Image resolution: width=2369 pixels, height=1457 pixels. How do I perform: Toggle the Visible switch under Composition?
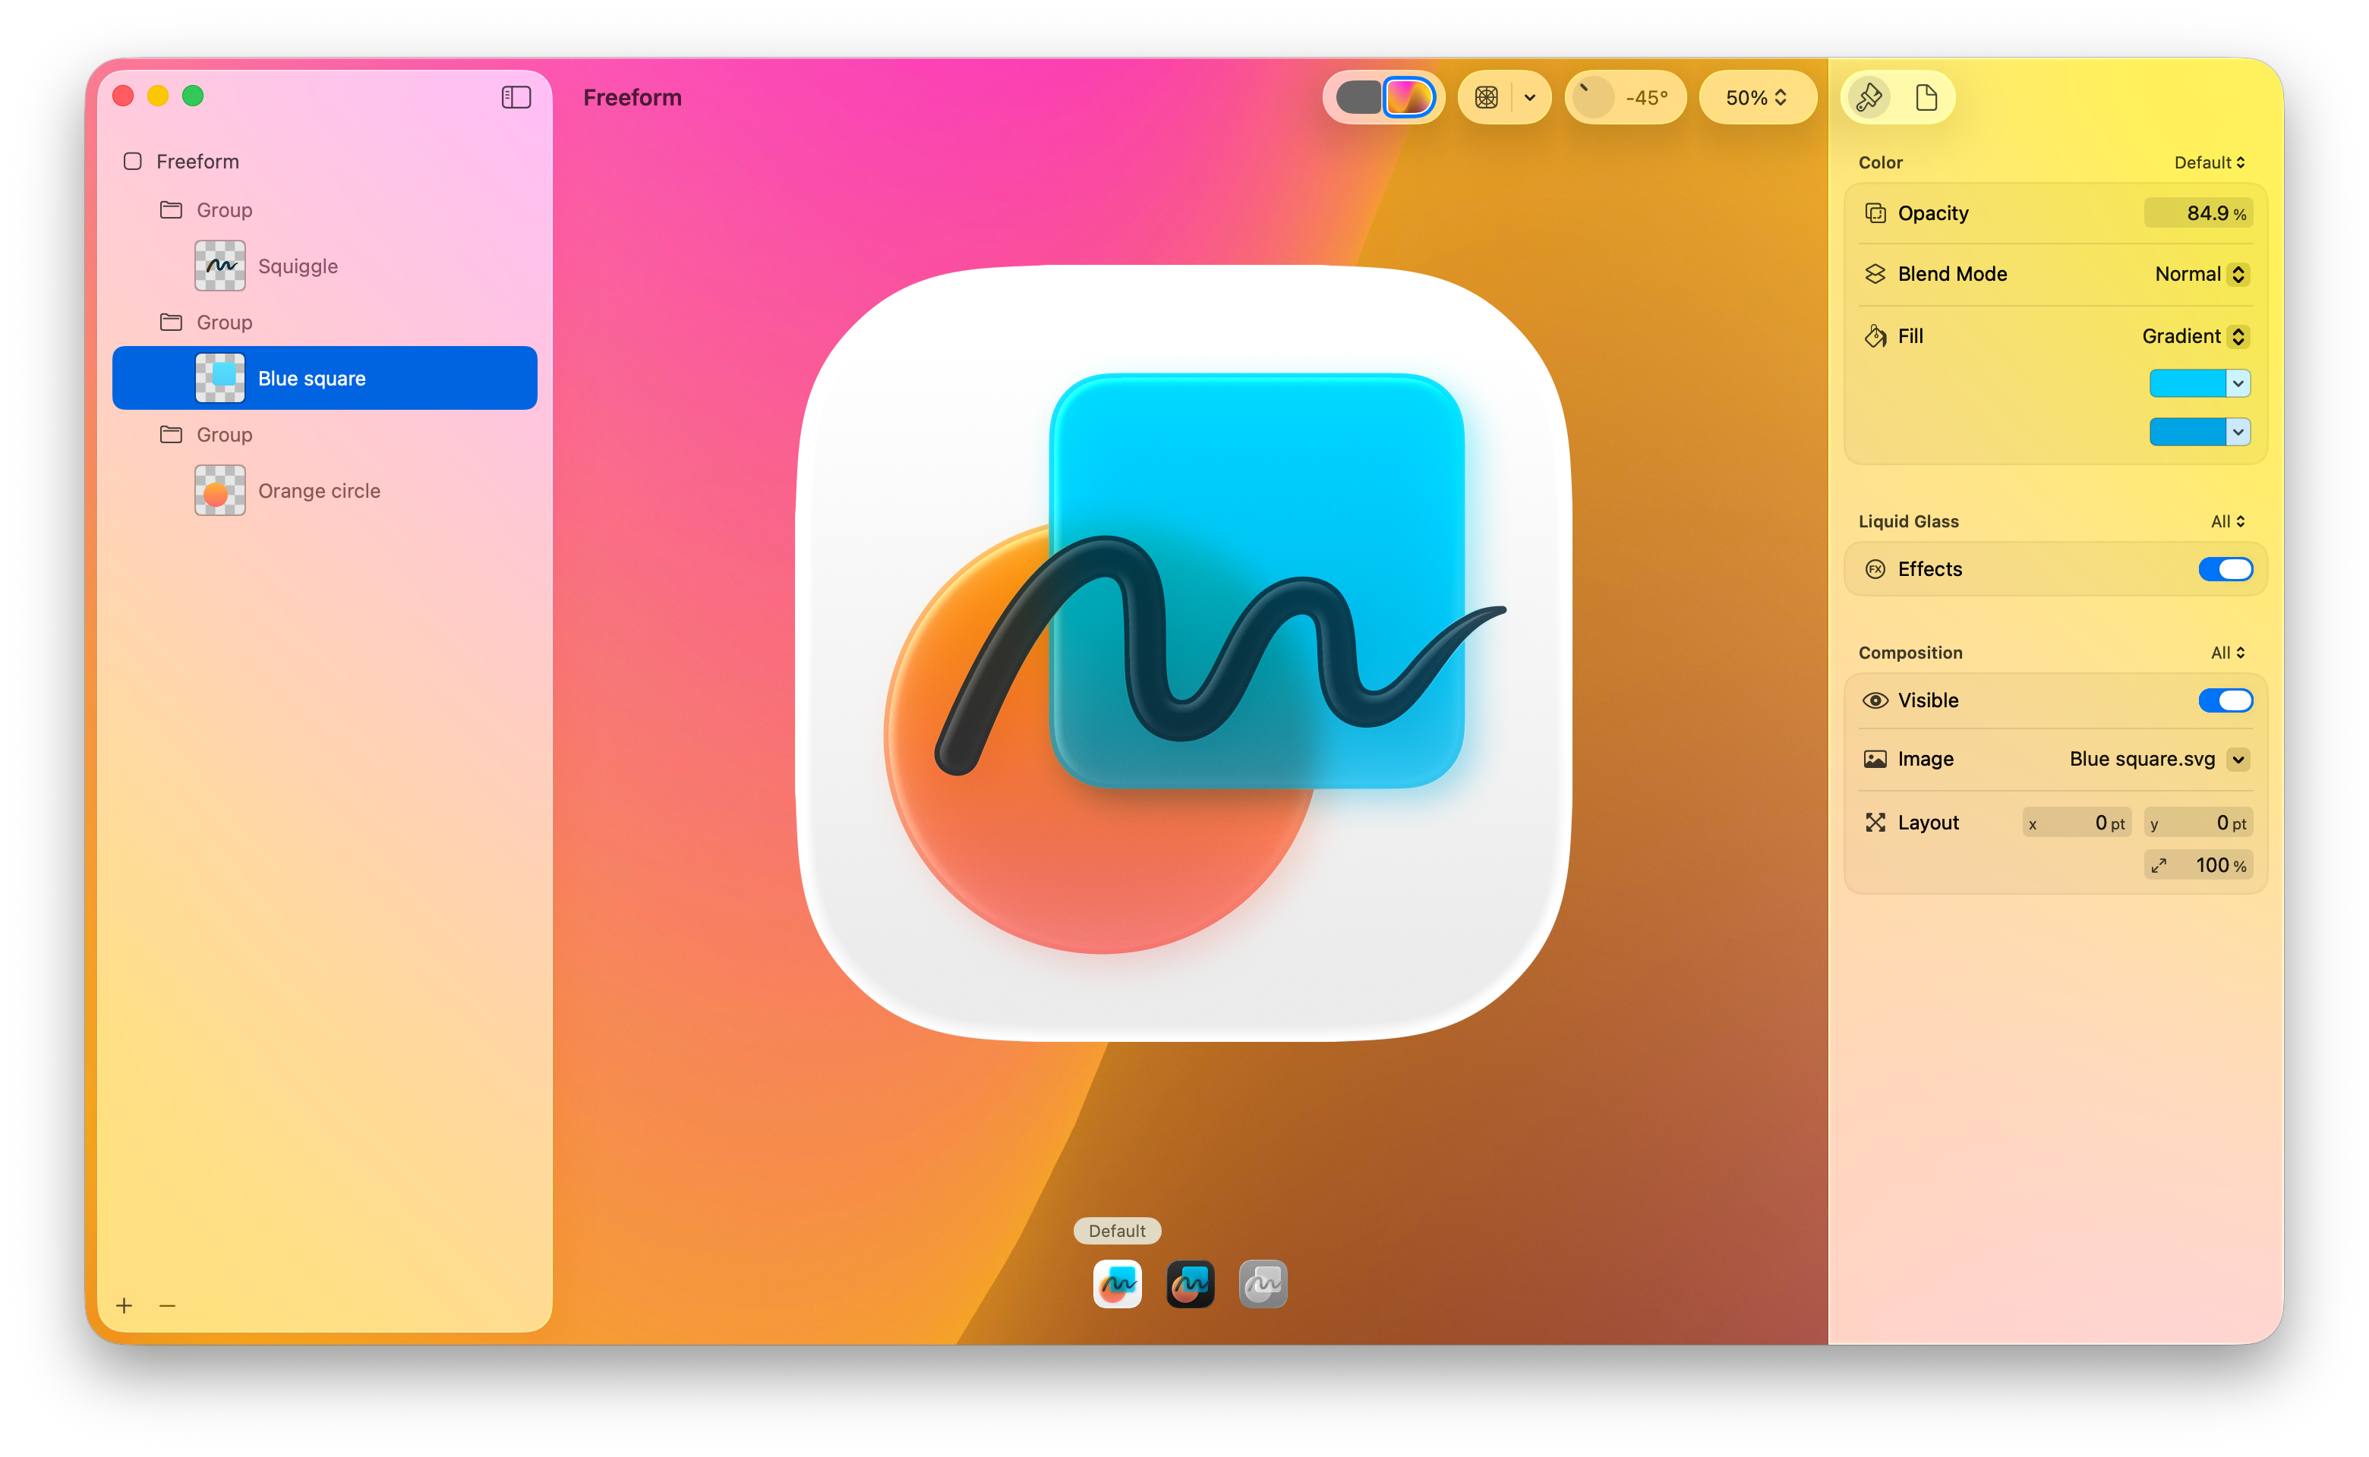2225,700
